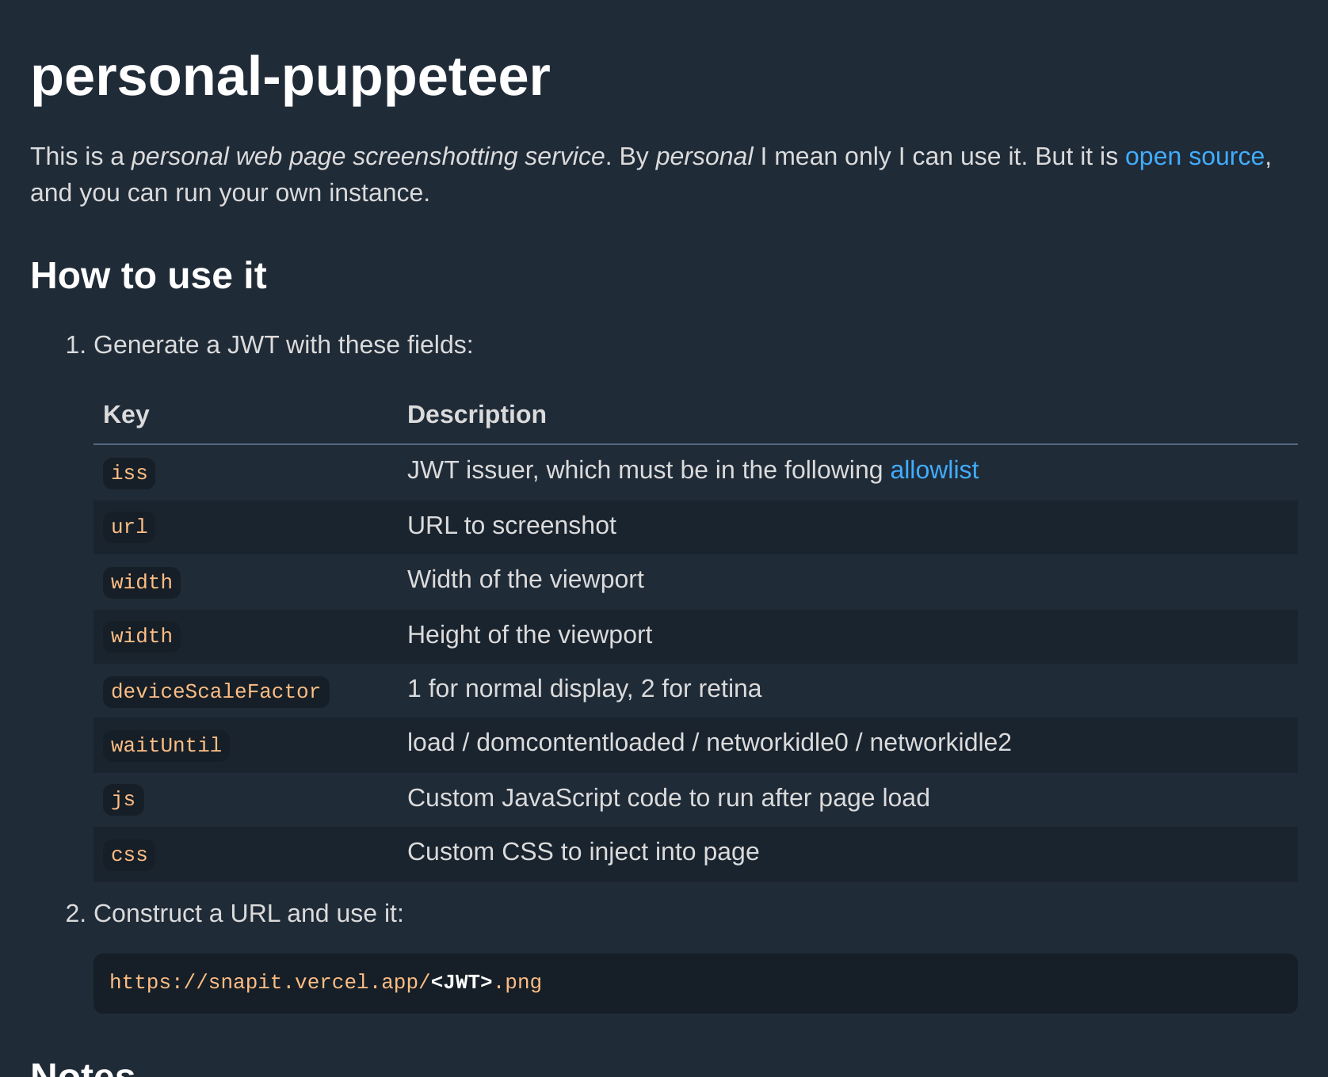The height and width of the screenshot is (1077, 1328).
Task: Click the 'URL to screenshot' description
Action: click(512, 526)
